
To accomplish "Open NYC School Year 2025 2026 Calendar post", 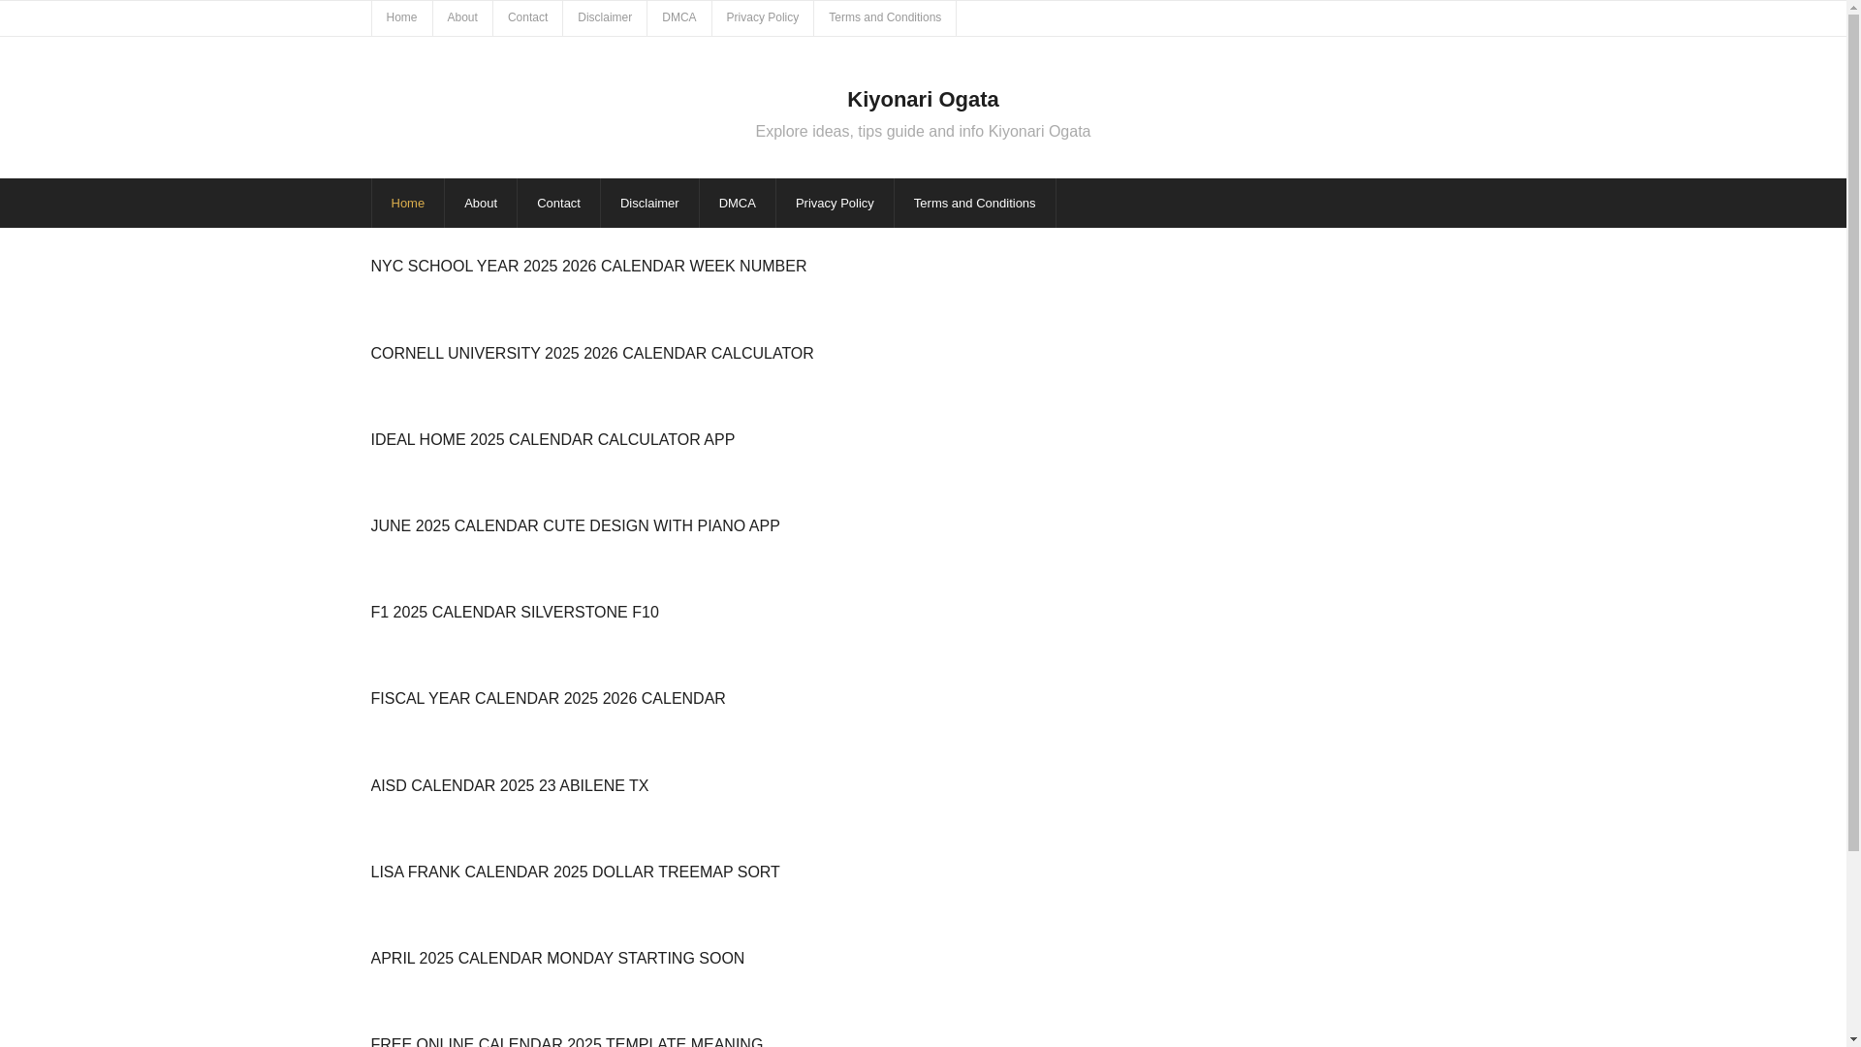I will coord(588,266).
